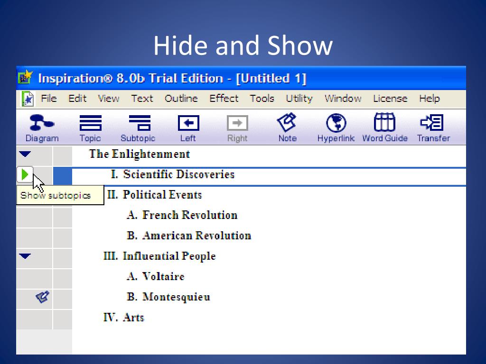Open the File menu
The image size is (486, 364).
[x=49, y=99]
